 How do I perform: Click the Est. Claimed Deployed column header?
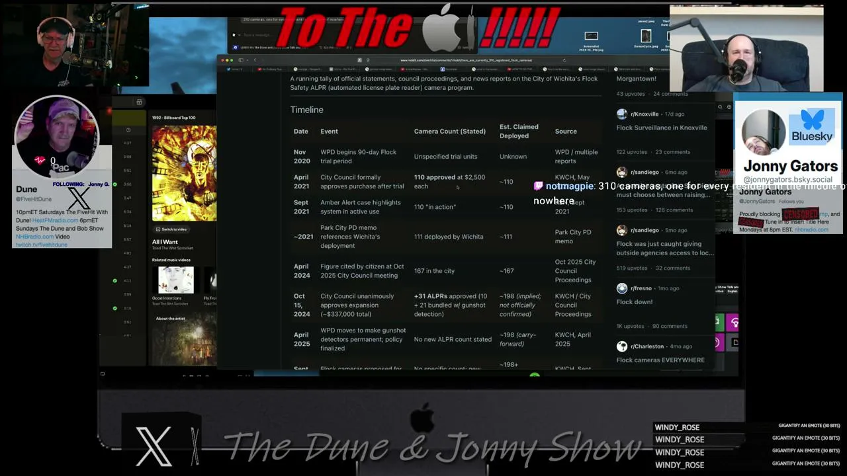click(x=519, y=132)
